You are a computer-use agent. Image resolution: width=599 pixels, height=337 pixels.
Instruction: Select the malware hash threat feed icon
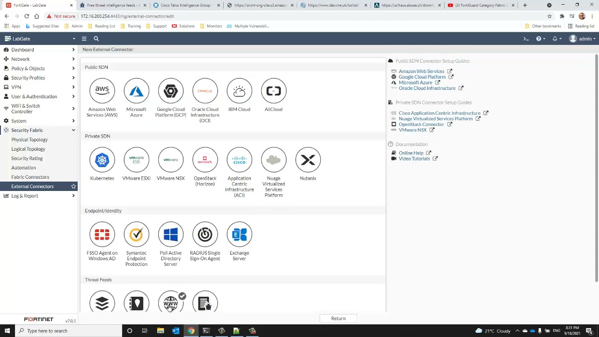(205, 302)
